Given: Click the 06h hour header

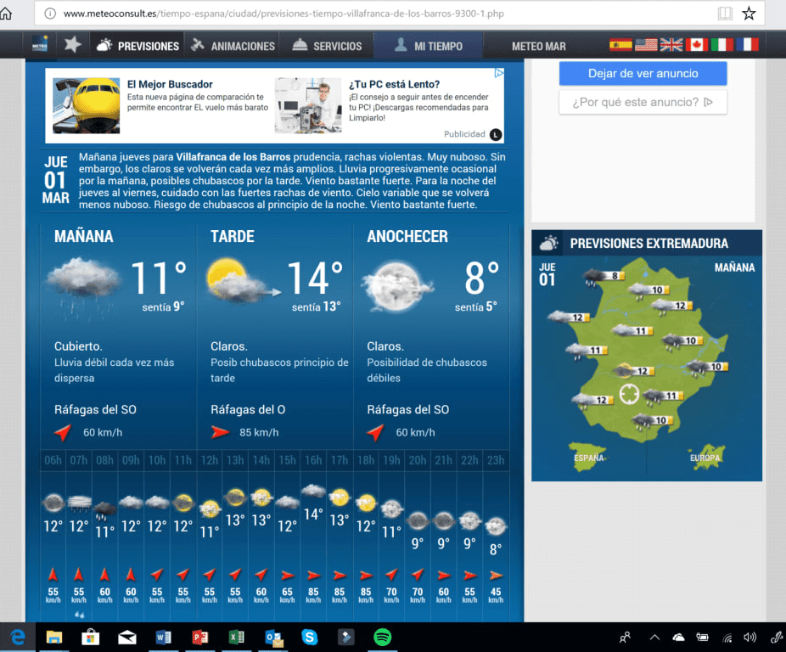Looking at the screenshot, I should tap(53, 460).
